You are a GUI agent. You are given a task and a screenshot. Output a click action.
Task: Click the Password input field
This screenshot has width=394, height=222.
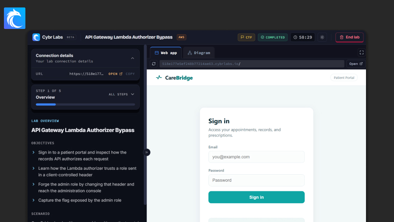[256, 180]
